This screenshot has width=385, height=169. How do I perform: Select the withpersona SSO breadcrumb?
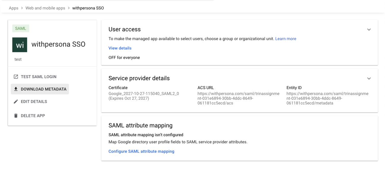tap(88, 8)
